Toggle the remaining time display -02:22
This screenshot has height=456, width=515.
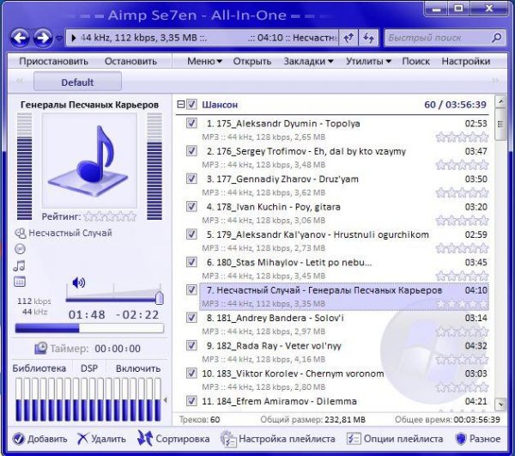137,314
